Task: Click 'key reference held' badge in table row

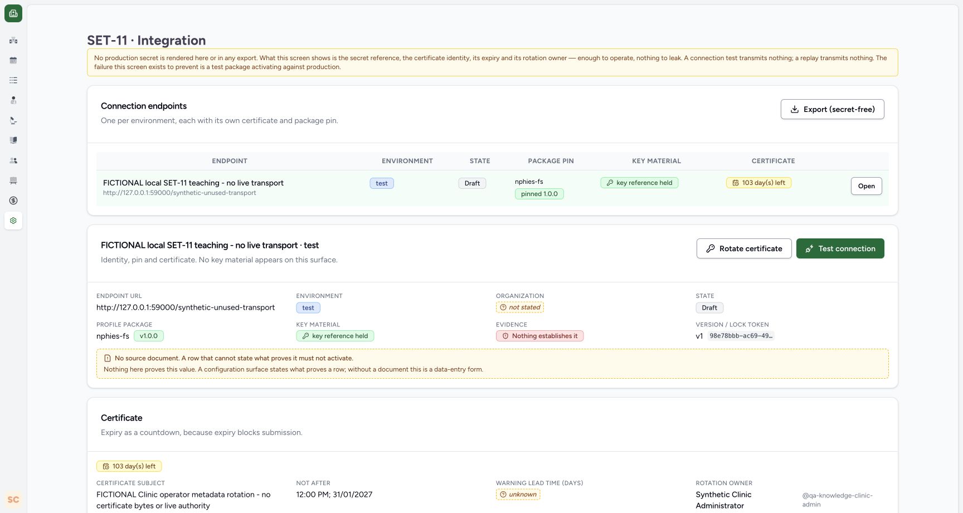Action: pyautogui.click(x=639, y=183)
